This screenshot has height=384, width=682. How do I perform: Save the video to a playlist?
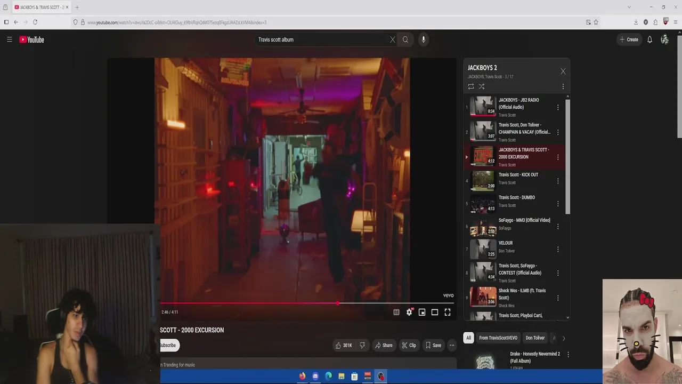coord(433,346)
